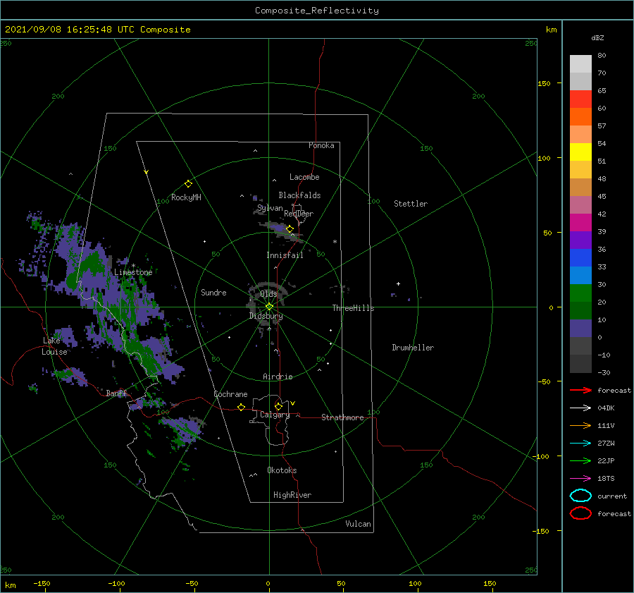Click the slate-purple swatch above 0 dBZ
The height and width of the screenshot is (593, 634).
580,329
